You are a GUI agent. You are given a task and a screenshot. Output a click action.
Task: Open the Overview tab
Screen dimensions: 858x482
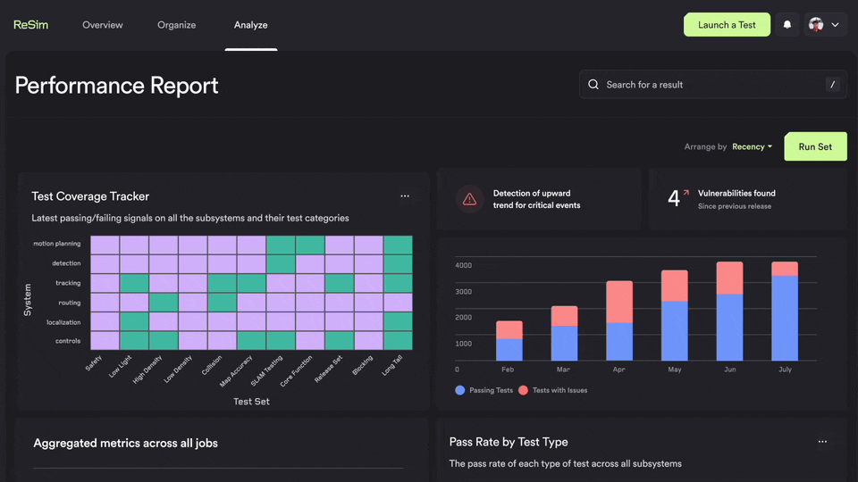pyautogui.click(x=102, y=25)
